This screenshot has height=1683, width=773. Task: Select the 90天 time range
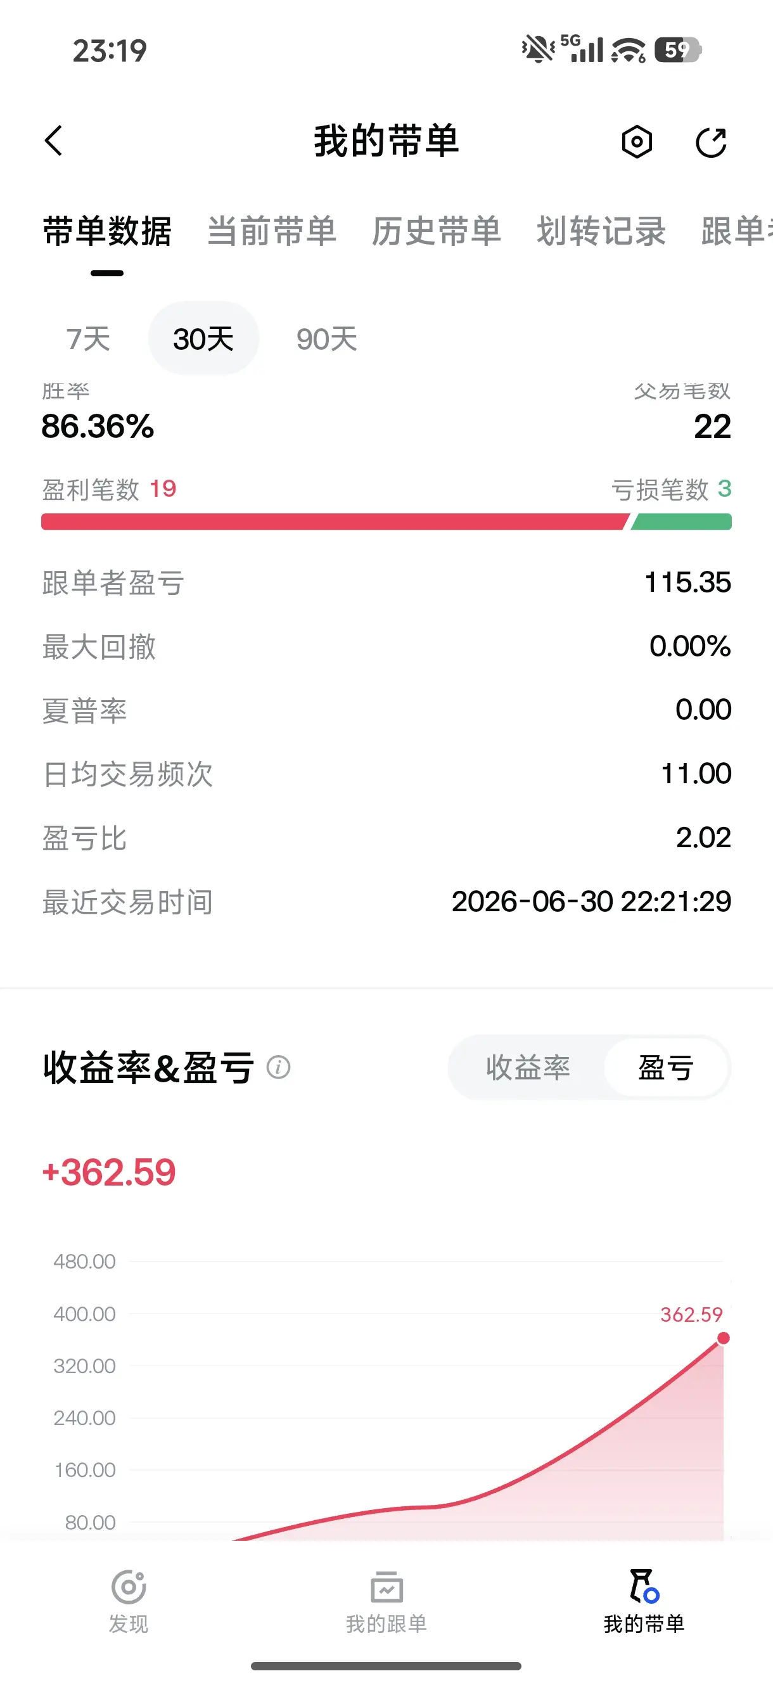pyautogui.click(x=327, y=339)
